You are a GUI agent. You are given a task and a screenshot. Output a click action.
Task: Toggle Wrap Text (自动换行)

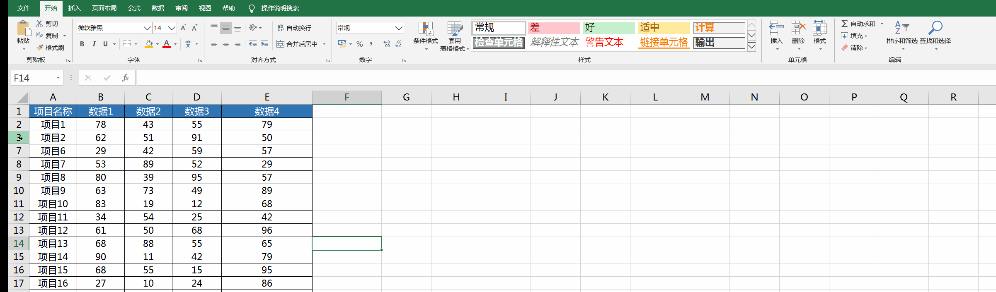click(294, 28)
